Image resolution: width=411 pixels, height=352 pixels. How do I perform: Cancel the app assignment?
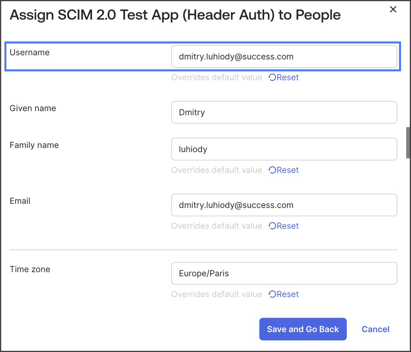pyautogui.click(x=375, y=329)
